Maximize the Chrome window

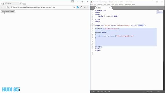click(82, 2)
